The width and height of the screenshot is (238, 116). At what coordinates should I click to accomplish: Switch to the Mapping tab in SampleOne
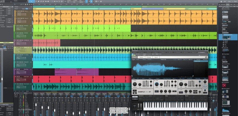[x=141, y=57]
